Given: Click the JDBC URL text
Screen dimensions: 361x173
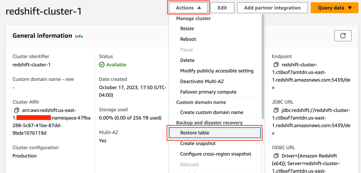Looking at the screenshot, I should point(311,122).
